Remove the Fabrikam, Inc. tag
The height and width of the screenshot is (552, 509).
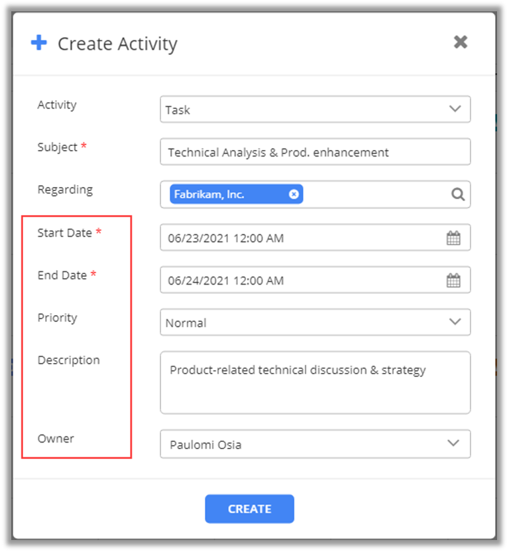point(294,194)
